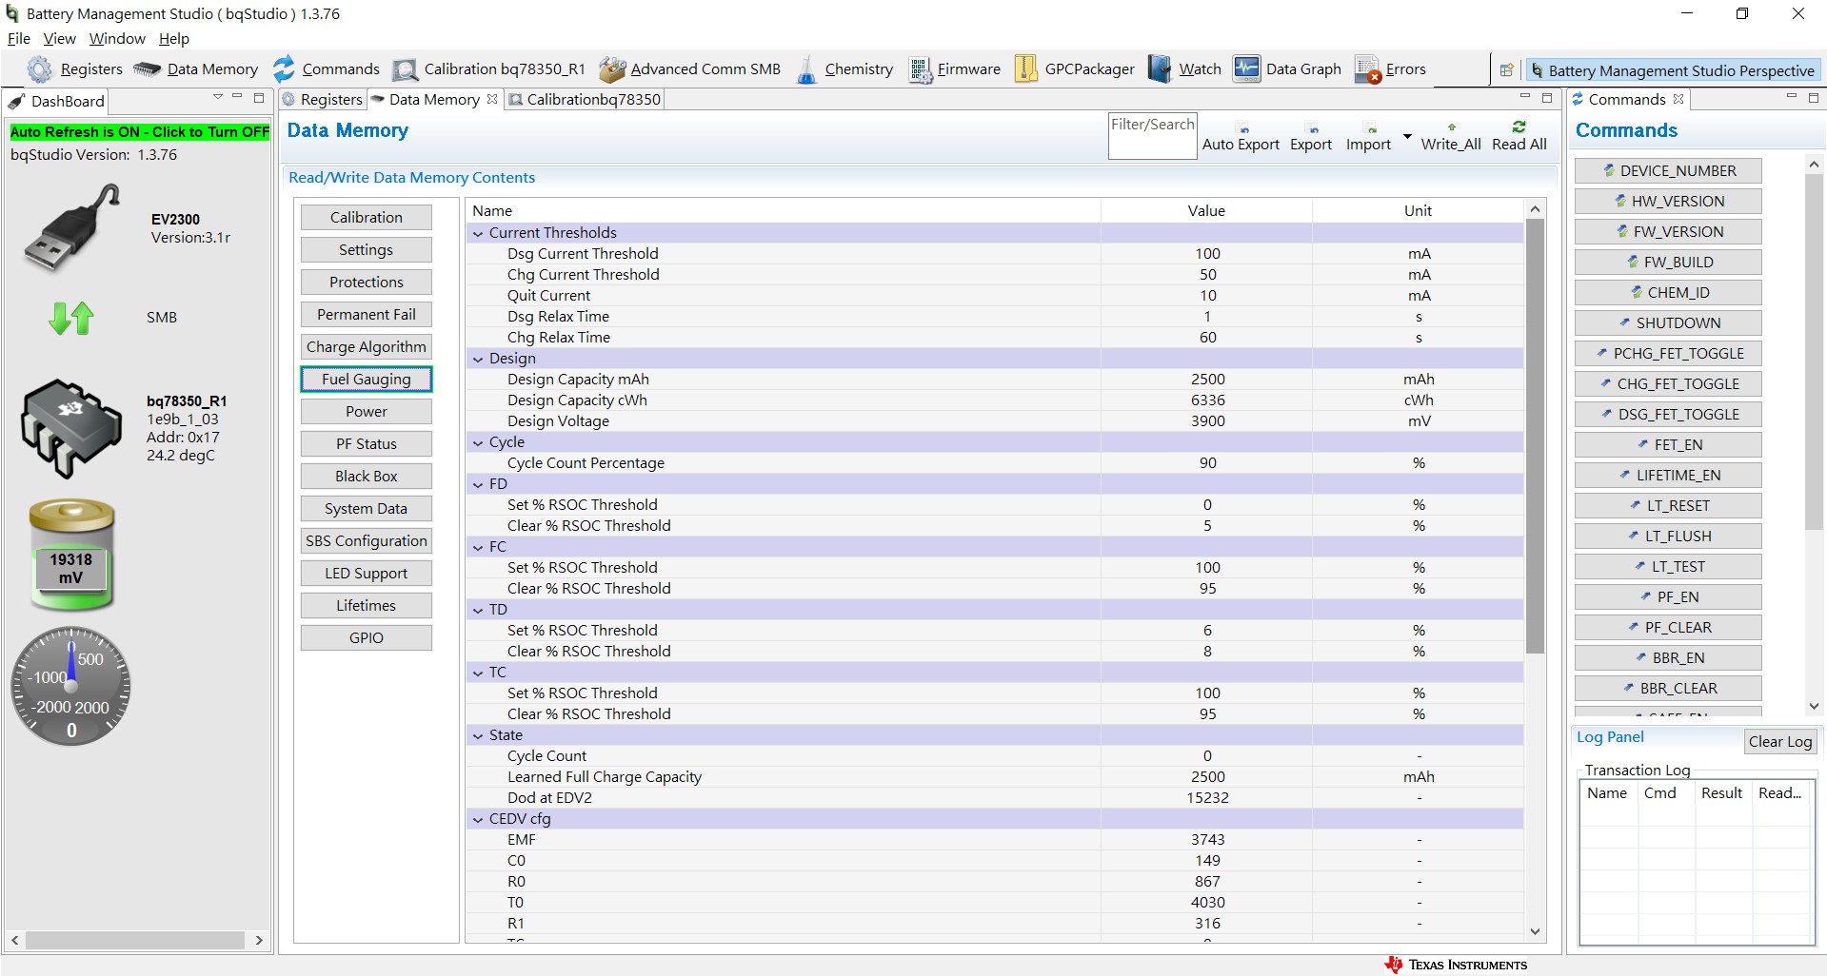Turn off Auto Refresh in DashBoard
This screenshot has width=1827, height=976.
point(140,132)
